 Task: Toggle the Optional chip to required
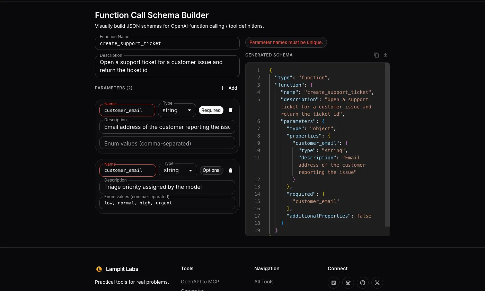point(212,170)
